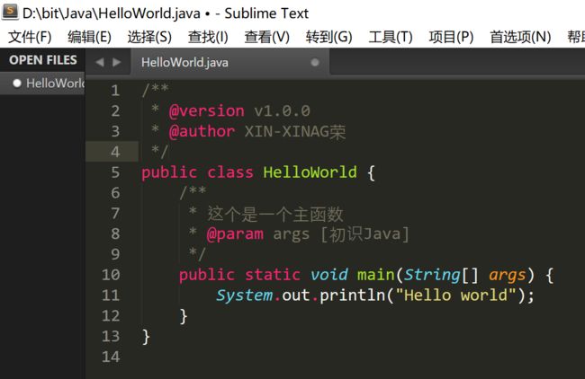Select HelloWorld file in Open Files sidebar
The width and height of the screenshot is (585, 379).
42,83
